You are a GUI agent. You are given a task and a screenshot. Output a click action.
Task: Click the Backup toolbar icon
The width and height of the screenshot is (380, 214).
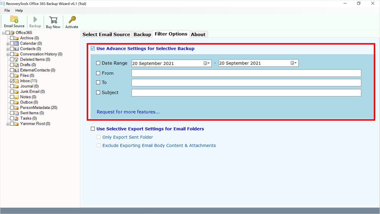[x=35, y=20]
